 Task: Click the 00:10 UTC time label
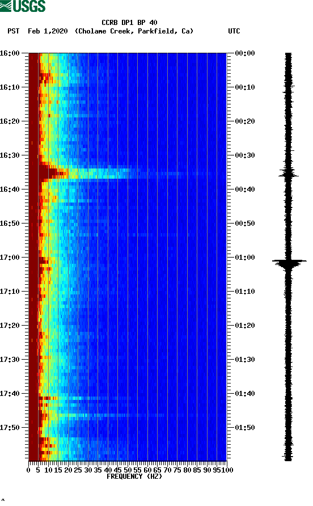click(x=245, y=87)
